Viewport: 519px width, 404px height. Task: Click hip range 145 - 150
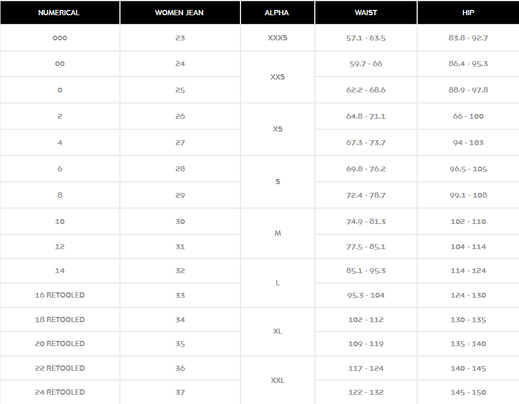coord(468,392)
